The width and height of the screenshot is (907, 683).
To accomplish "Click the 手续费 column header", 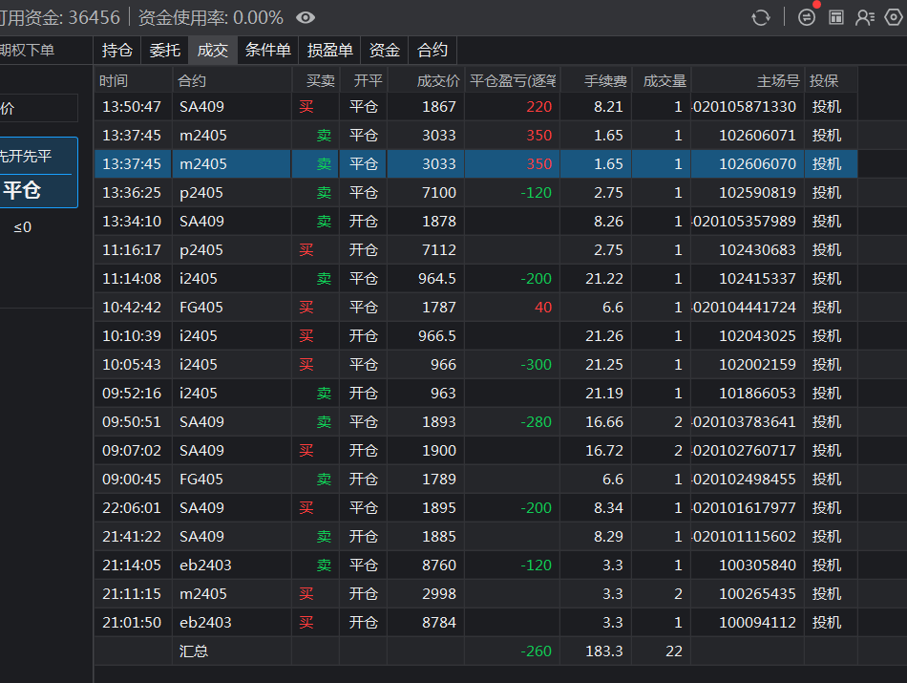I will tap(605, 80).
